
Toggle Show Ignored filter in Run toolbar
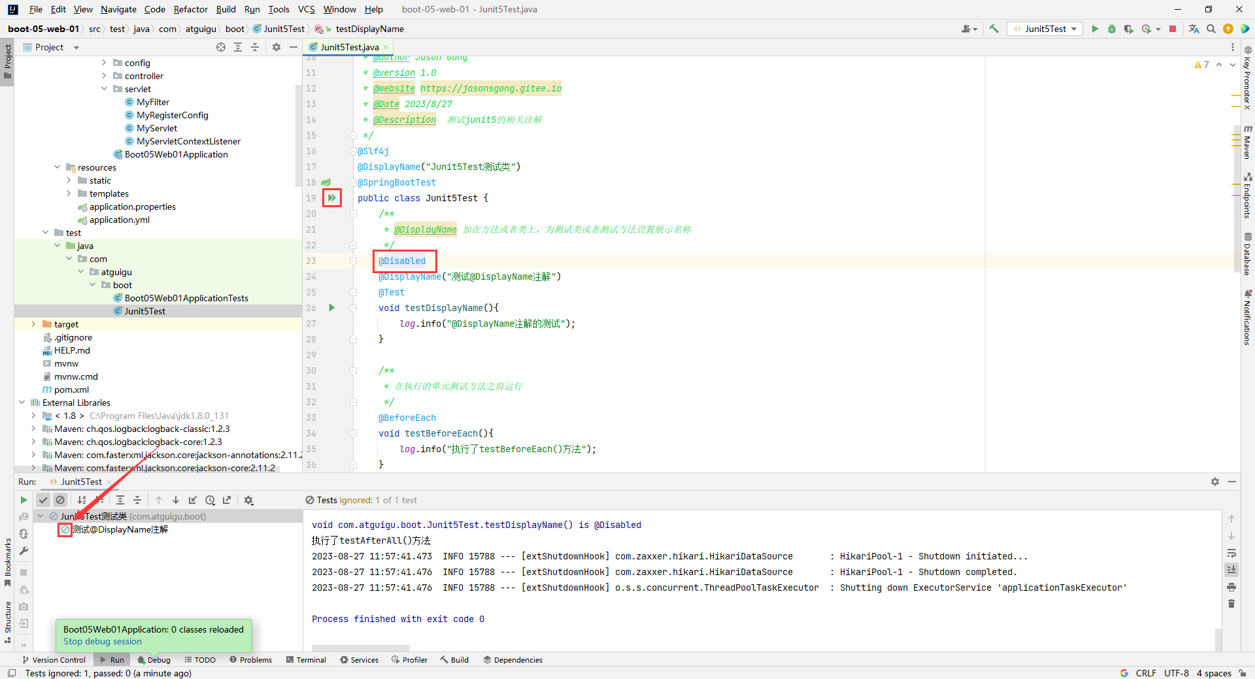tap(60, 500)
